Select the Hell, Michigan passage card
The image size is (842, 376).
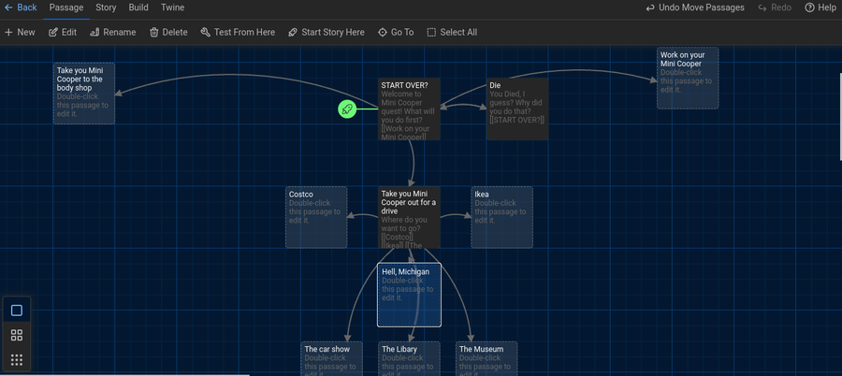tap(409, 295)
